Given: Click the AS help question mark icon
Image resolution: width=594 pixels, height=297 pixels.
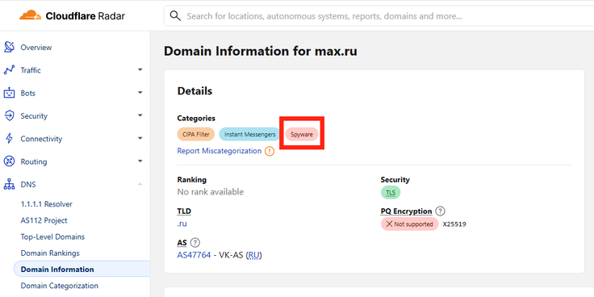Looking at the screenshot, I should [x=195, y=242].
